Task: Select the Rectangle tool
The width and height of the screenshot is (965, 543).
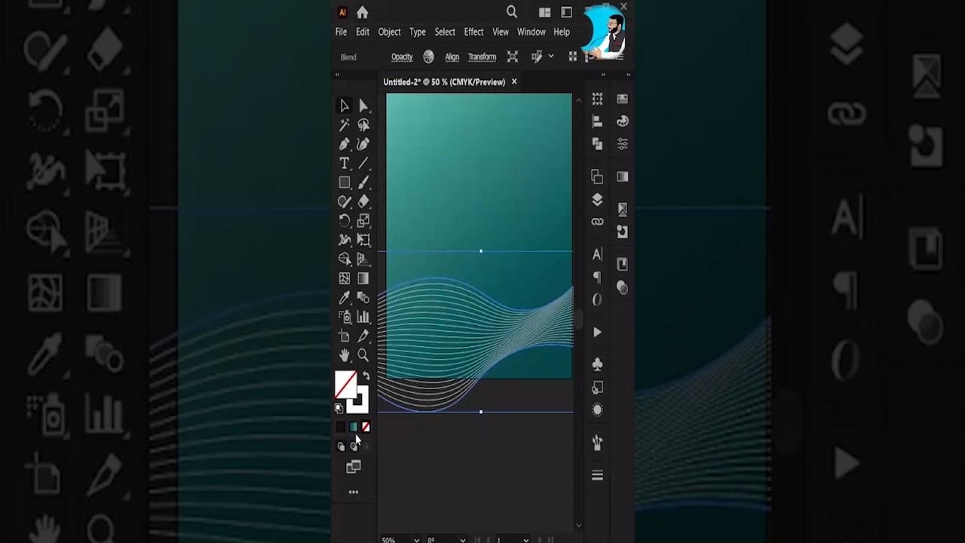Action: [345, 183]
